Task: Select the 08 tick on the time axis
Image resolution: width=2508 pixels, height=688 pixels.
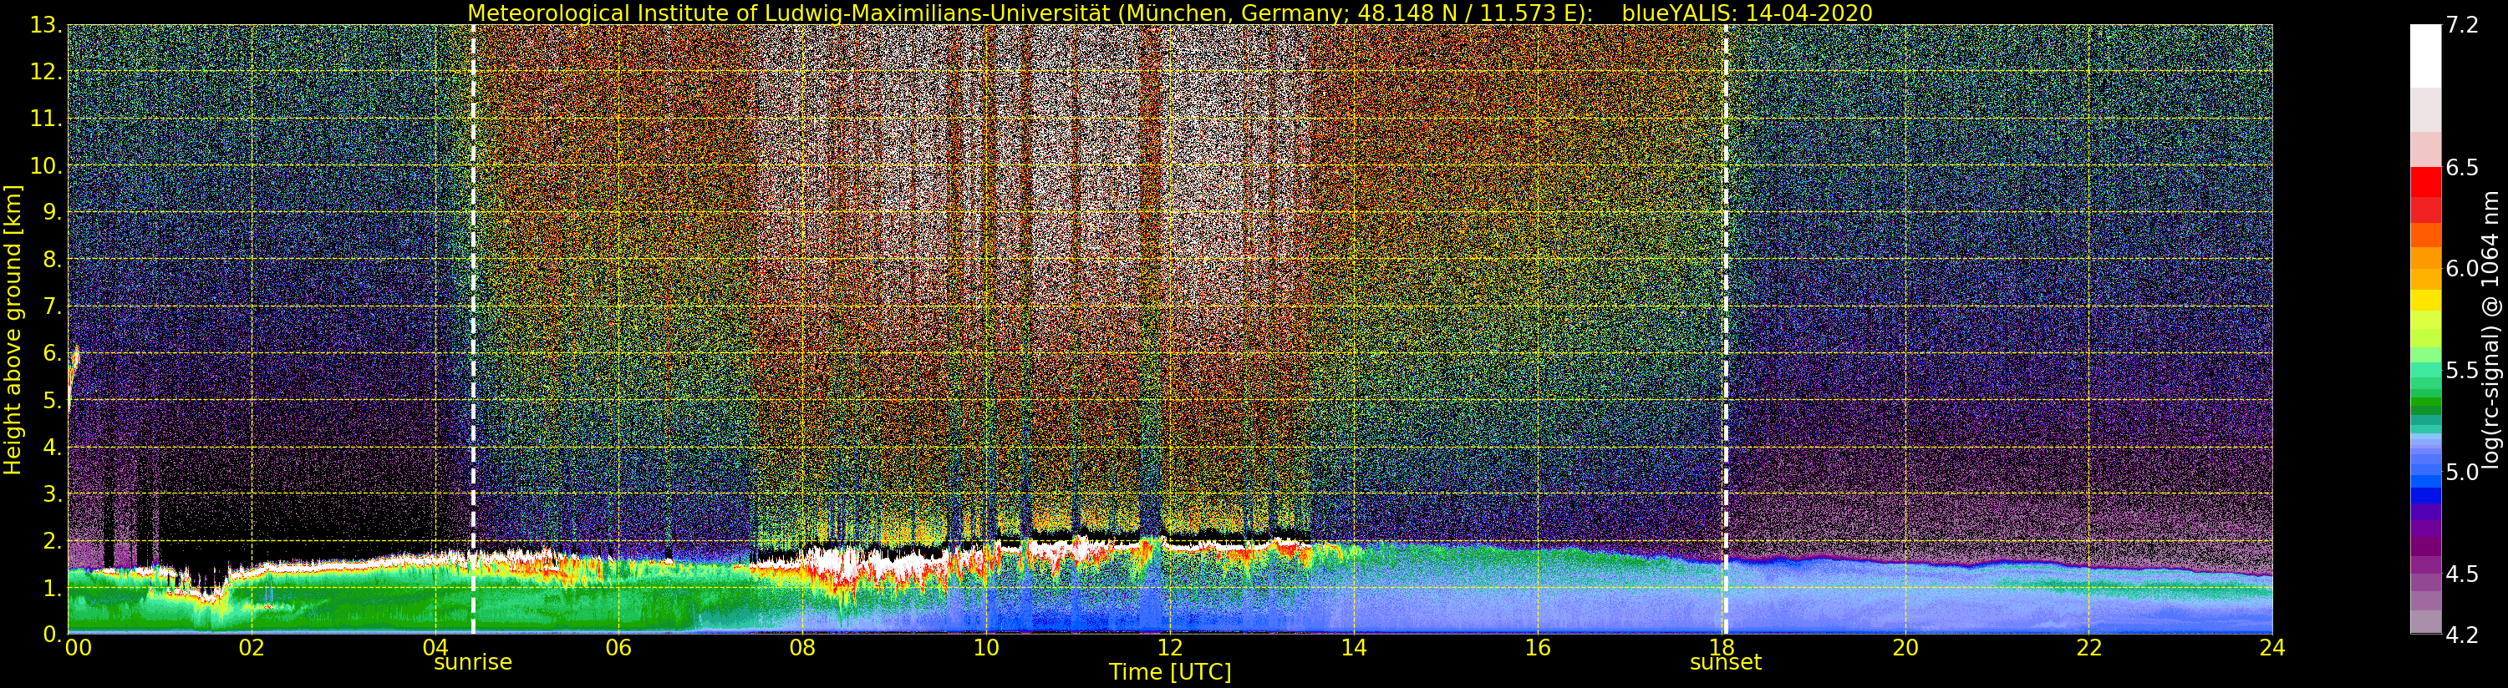Action: coord(801,648)
